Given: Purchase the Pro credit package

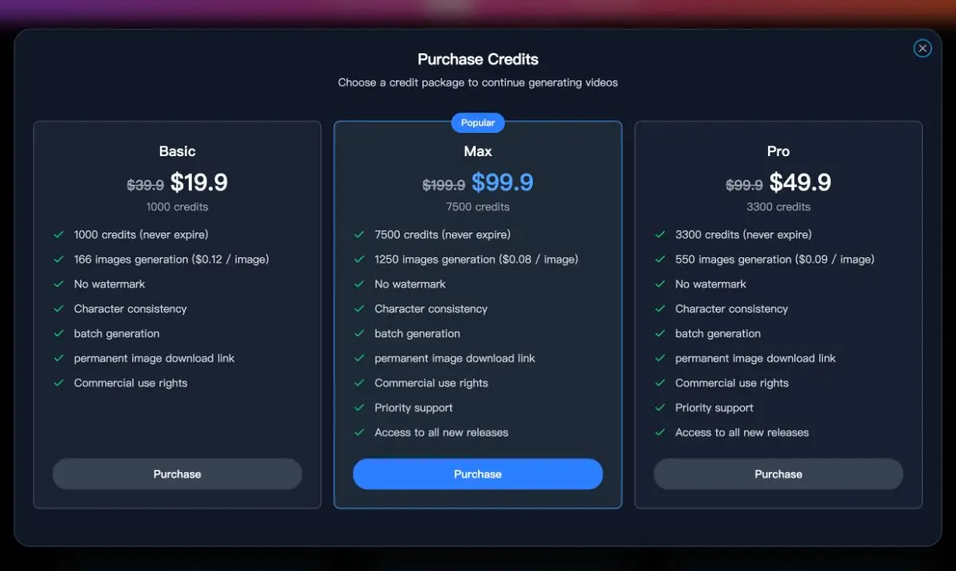Looking at the screenshot, I should coord(778,474).
